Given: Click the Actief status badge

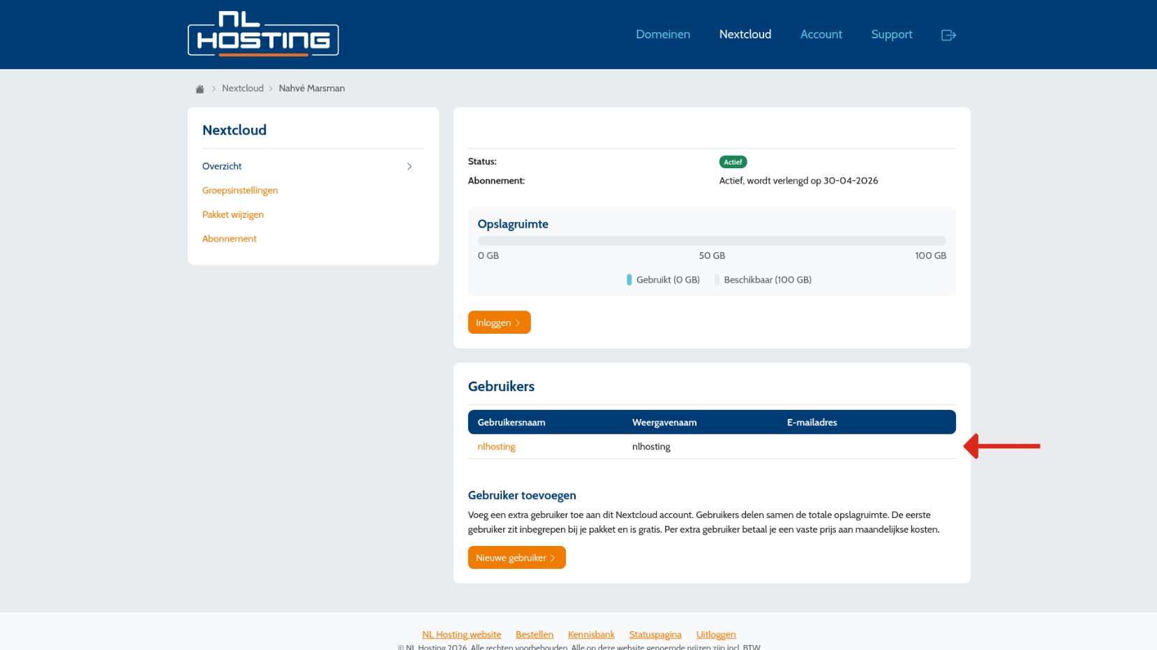Looking at the screenshot, I should click(733, 162).
